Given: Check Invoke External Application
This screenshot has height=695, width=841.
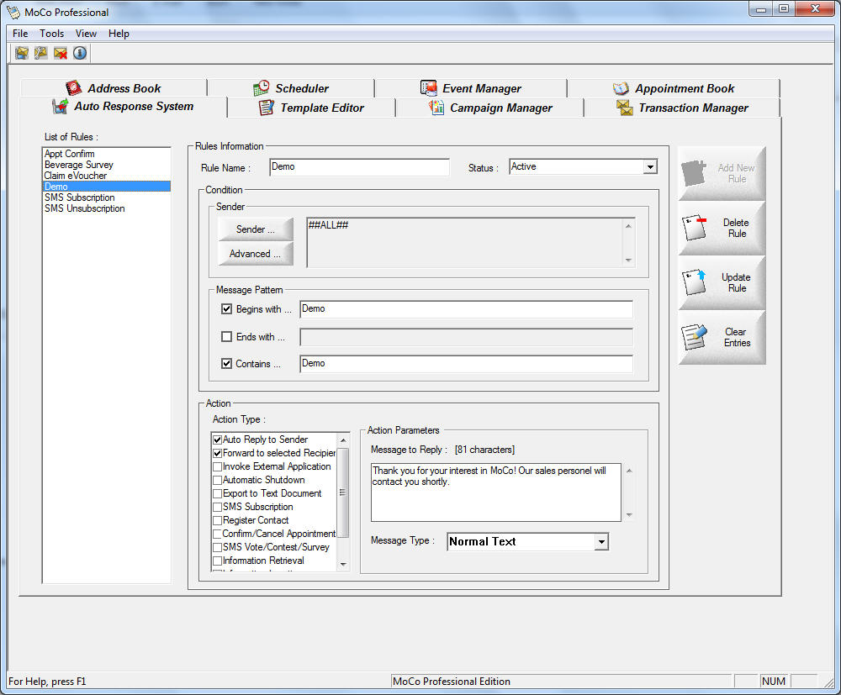Looking at the screenshot, I should 217,466.
